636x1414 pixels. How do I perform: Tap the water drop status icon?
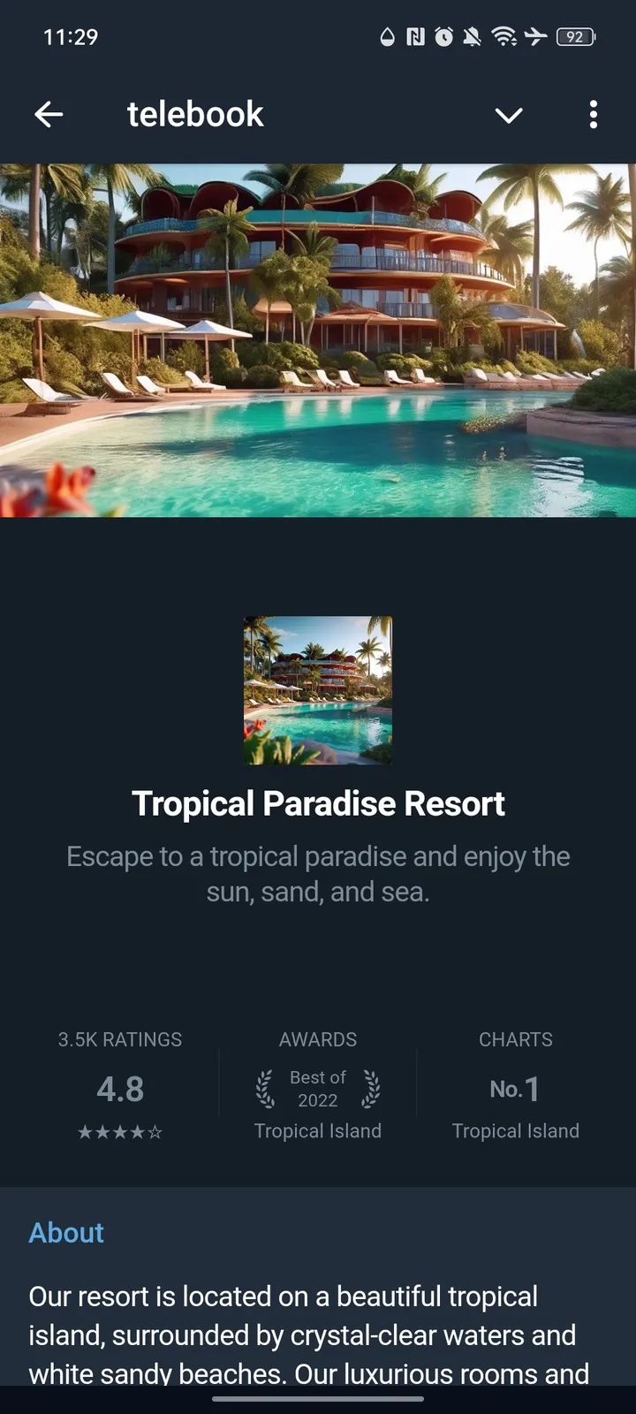[x=387, y=36]
